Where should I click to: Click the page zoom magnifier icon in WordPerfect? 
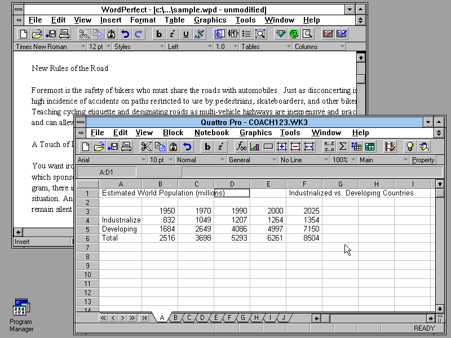click(x=260, y=34)
